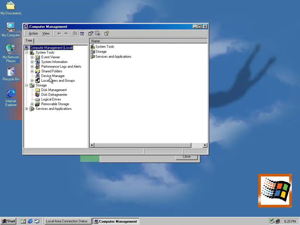Select Computer Management (Local) root node

pyautogui.click(x=52, y=48)
